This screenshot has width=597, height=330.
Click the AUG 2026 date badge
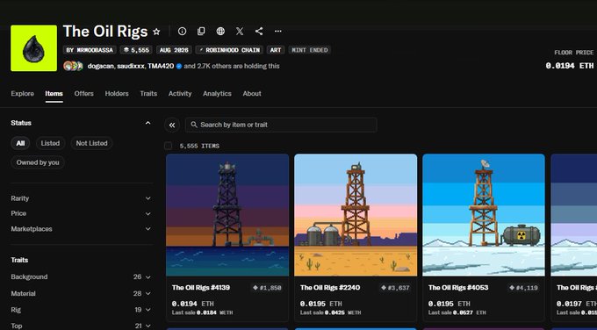coord(174,50)
